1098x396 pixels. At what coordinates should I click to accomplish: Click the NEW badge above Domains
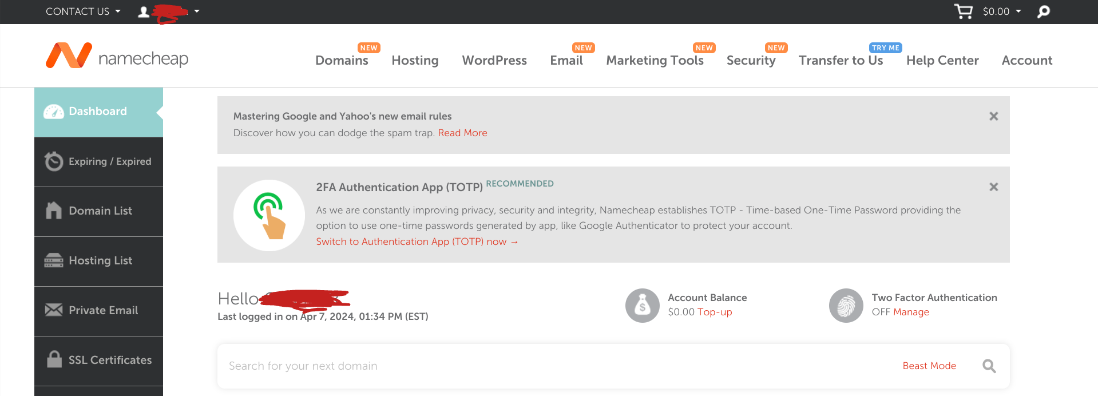(369, 47)
